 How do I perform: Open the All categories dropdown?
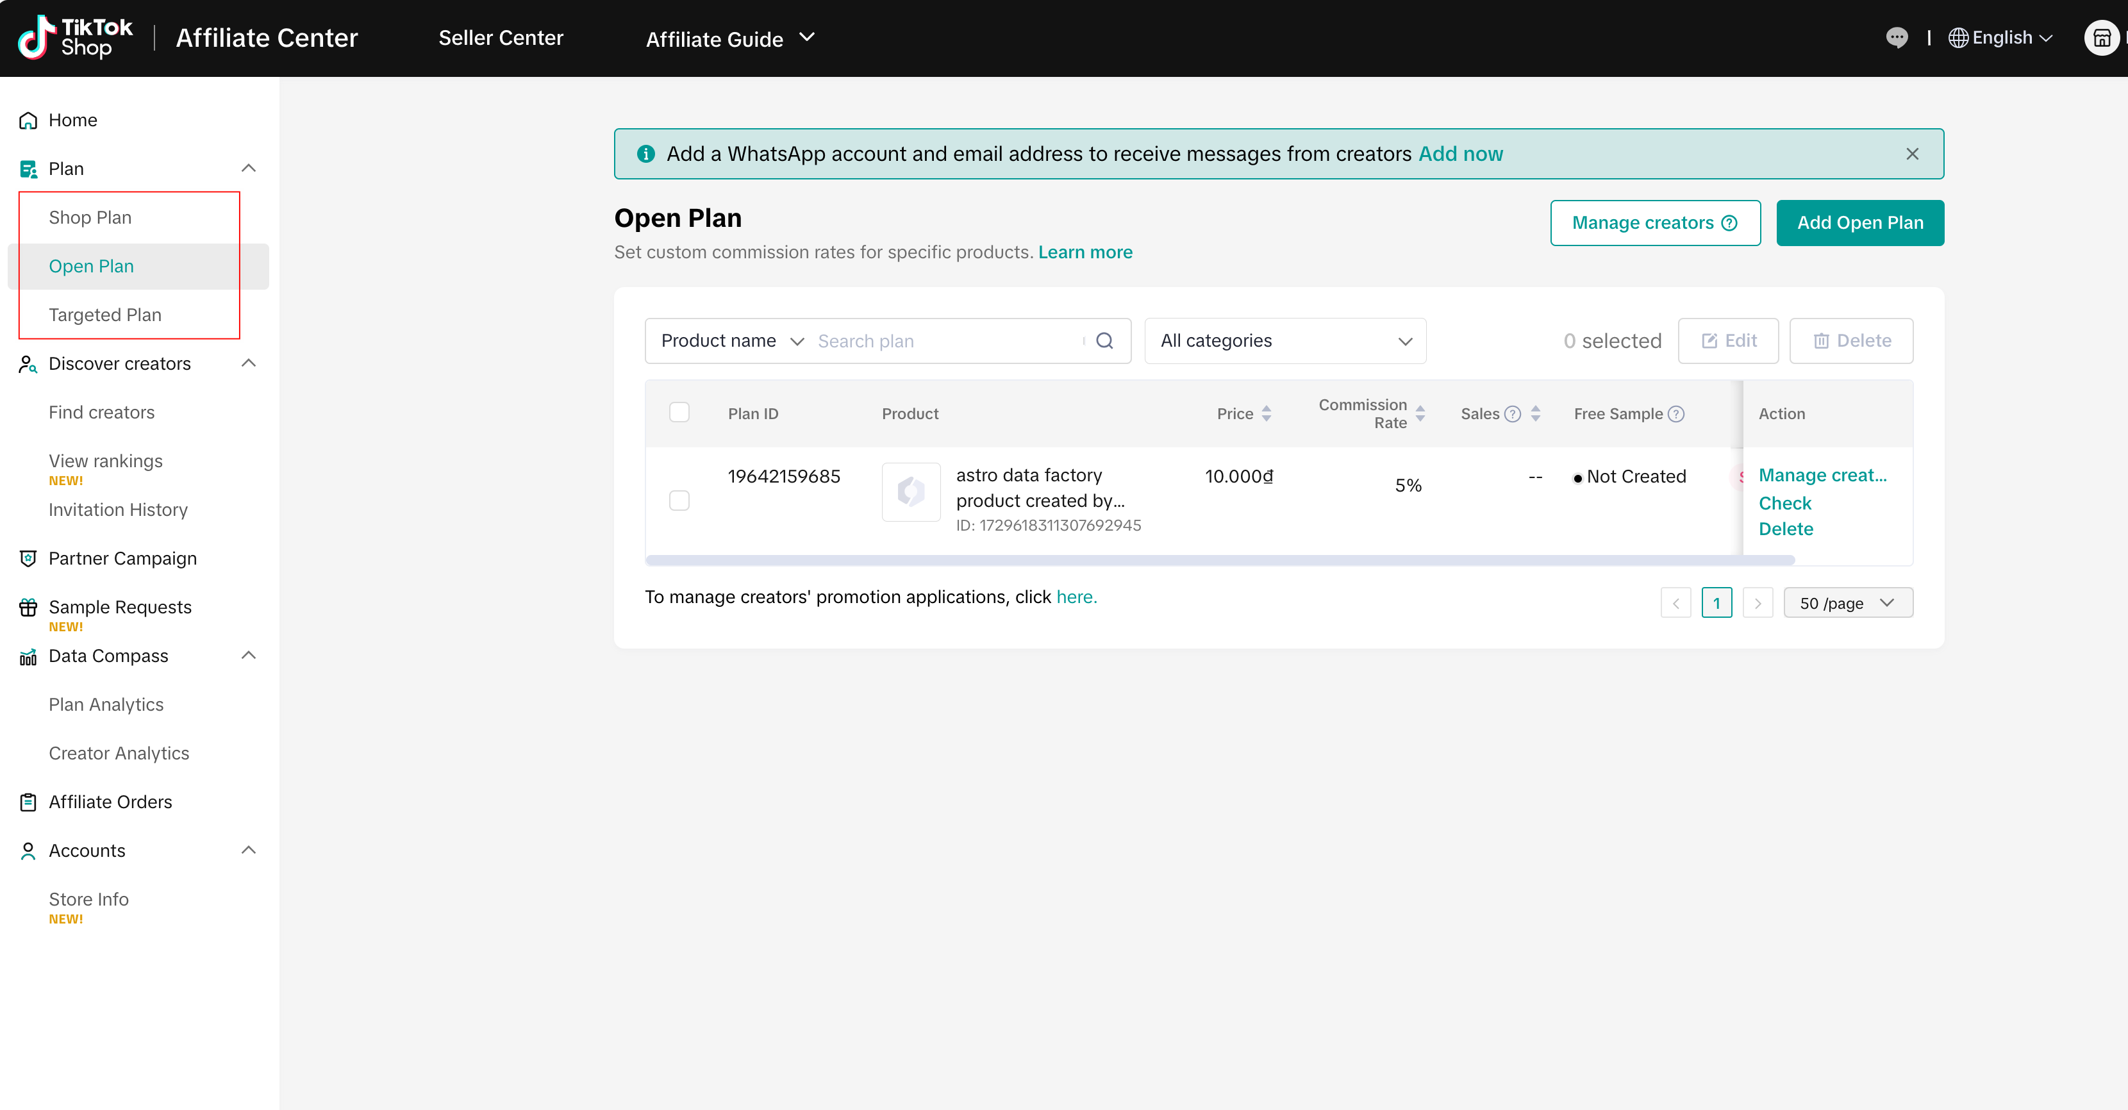click(x=1284, y=341)
